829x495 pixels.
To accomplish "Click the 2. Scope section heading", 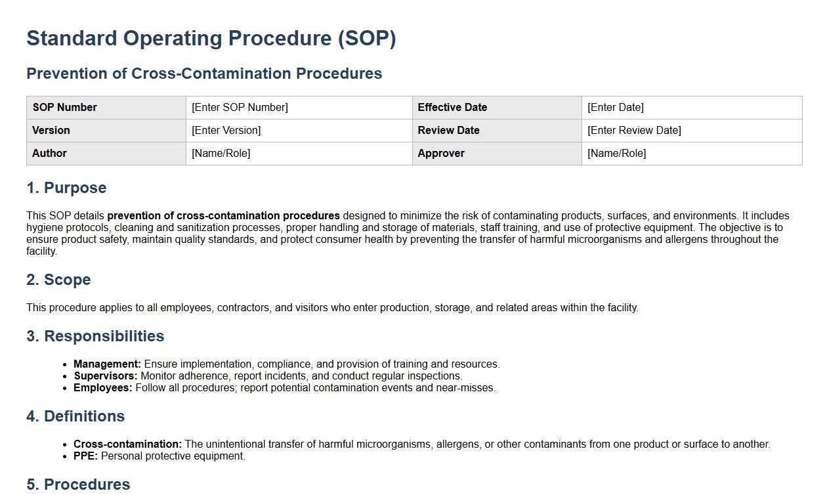I will [58, 280].
